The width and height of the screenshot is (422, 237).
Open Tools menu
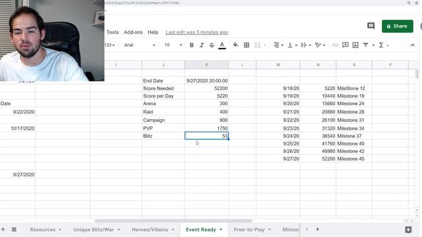click(x=113, y=32)
